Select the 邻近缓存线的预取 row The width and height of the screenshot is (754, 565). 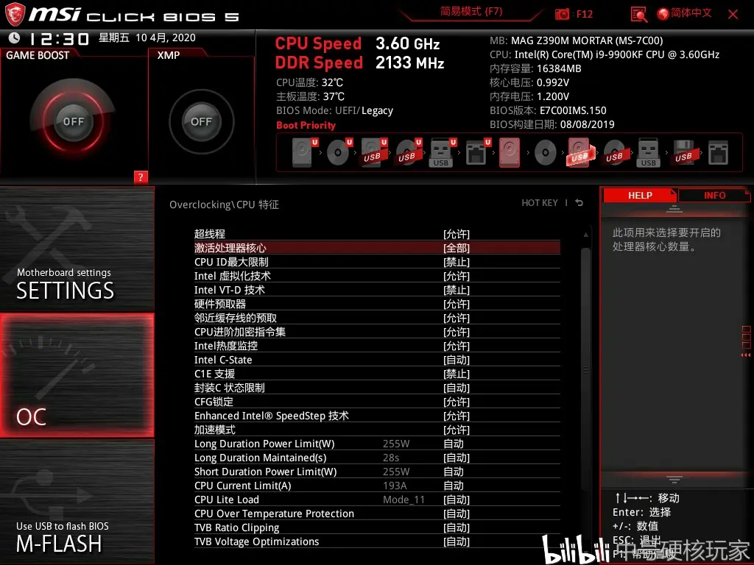click(x=377, y=318)
